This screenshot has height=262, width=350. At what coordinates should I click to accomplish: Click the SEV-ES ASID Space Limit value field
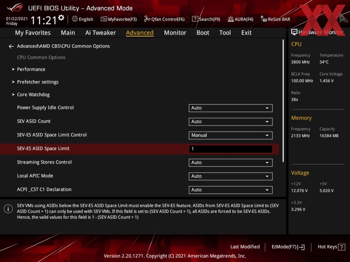(x=231, y=149)
